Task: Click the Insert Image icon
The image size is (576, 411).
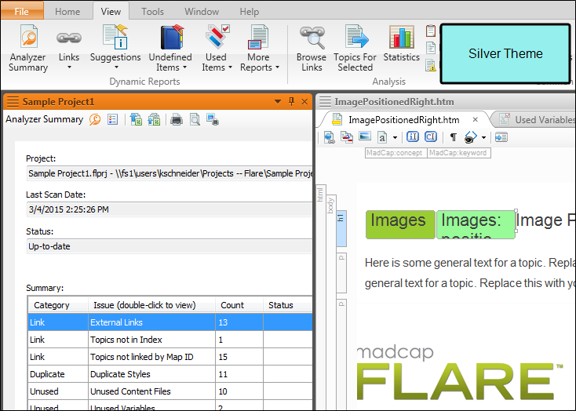Action: coord(365,136)
